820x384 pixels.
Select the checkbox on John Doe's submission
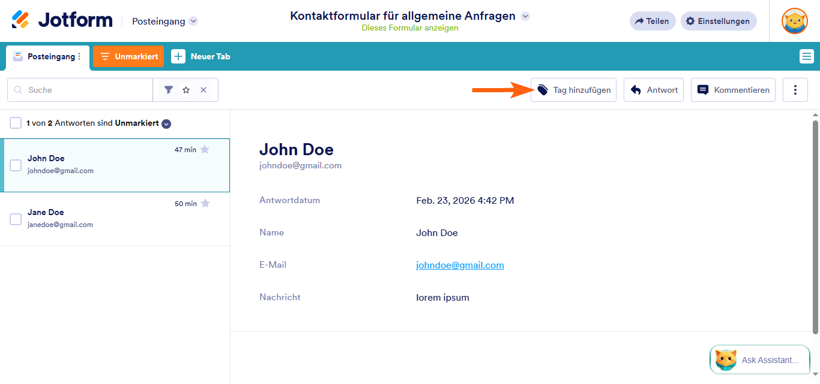tap(15, 165)
